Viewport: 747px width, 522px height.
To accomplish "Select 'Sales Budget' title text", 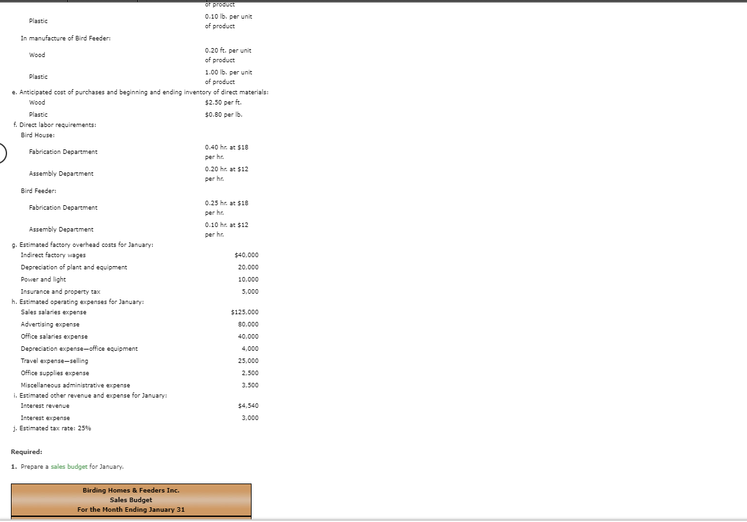I will pyautogui.click(x=131, y=500).
